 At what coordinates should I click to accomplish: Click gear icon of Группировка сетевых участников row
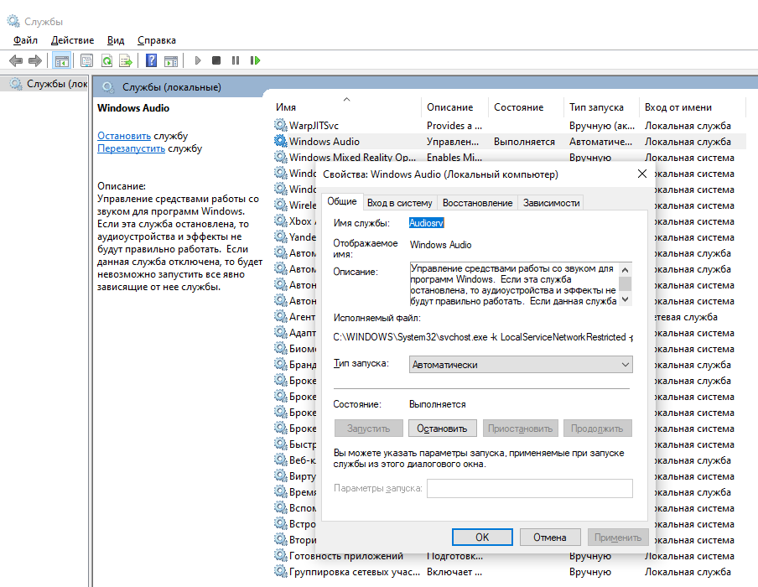[281, 572]
